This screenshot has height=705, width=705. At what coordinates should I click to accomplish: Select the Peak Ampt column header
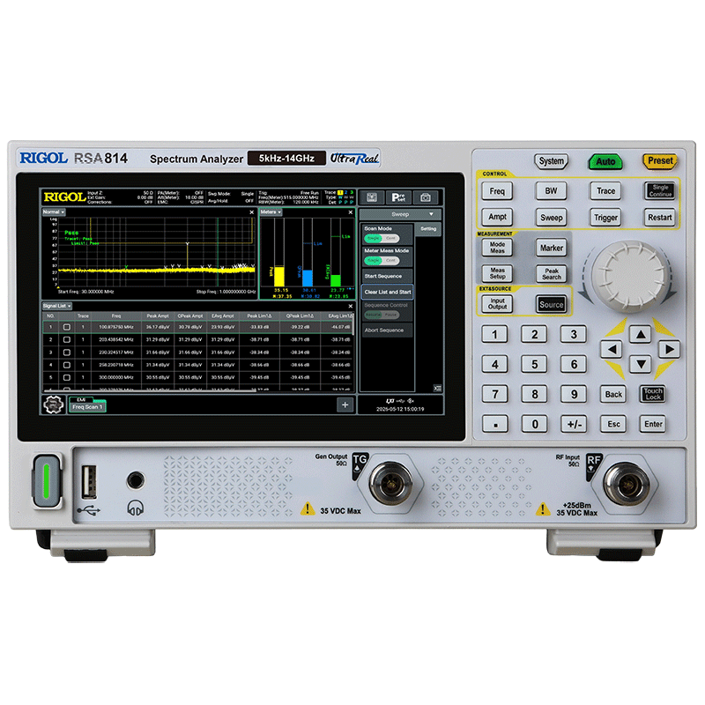point(158,315)
